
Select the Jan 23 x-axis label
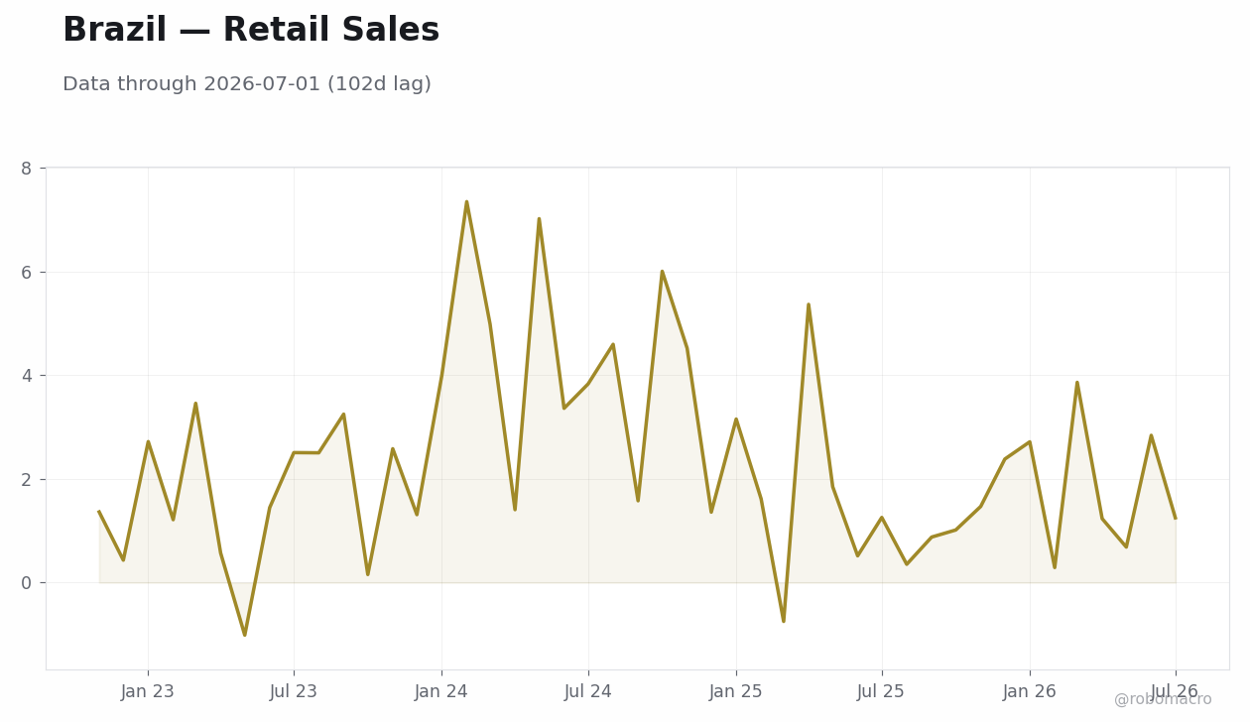tap(148, 691)
